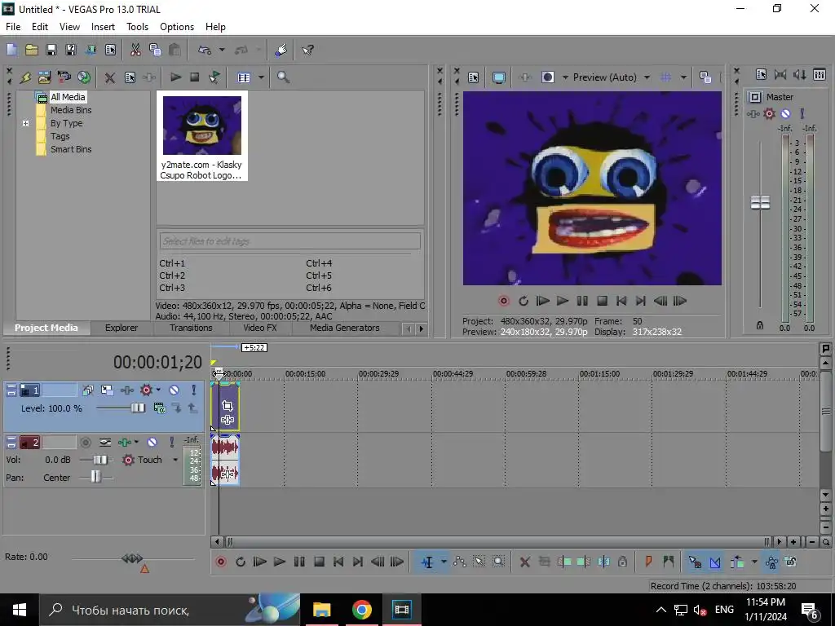Open the Undo history dropdown arrow
This screenshot has height=626, width=835.
tap(222, 50)
